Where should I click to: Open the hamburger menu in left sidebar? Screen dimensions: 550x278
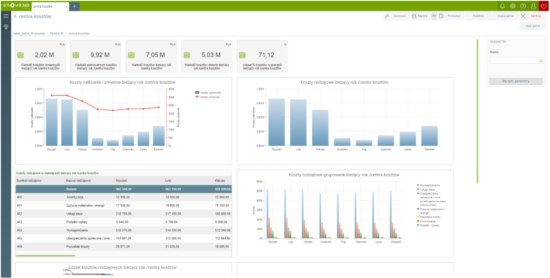pos(6,16)
